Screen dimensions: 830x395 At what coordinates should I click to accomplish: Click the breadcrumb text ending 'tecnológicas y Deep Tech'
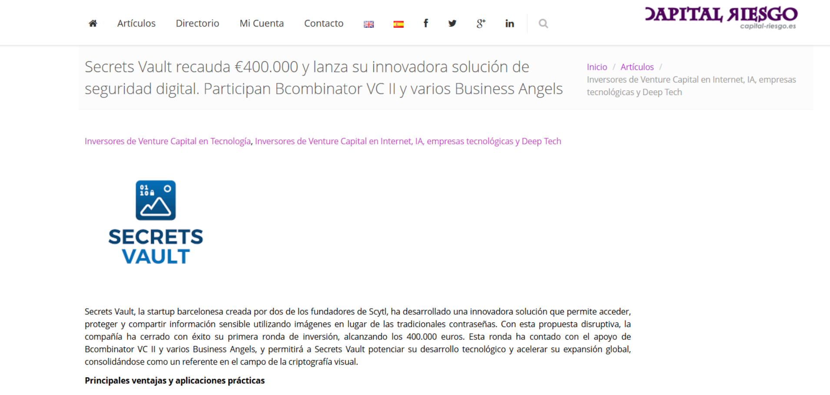pos(691,86)
